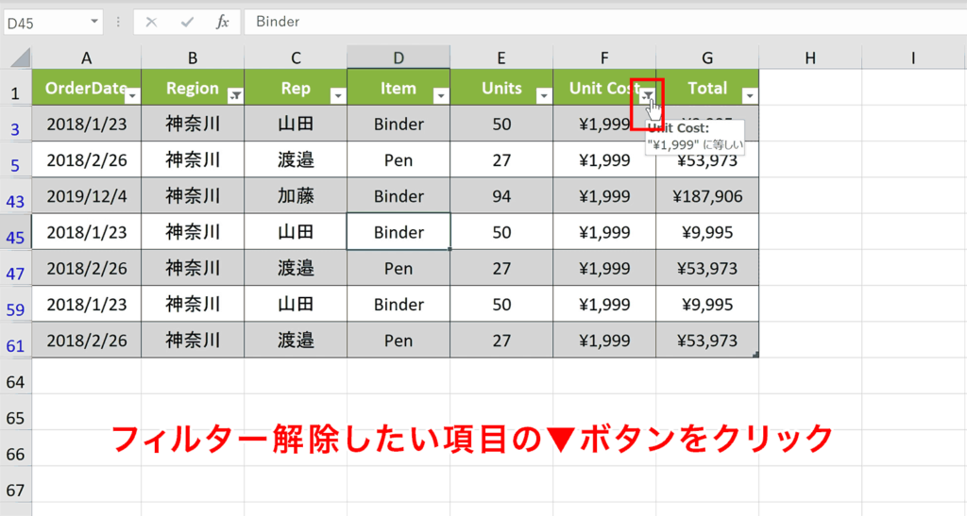This screenshot has width=967, height=516.
Task: Click cell with 2019/12/4 date
Action: tap(86, 196)
